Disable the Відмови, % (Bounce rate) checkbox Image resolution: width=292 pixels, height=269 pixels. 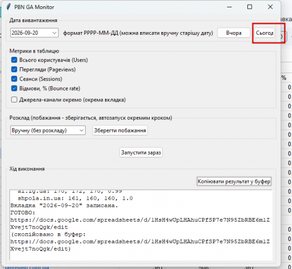14,88
